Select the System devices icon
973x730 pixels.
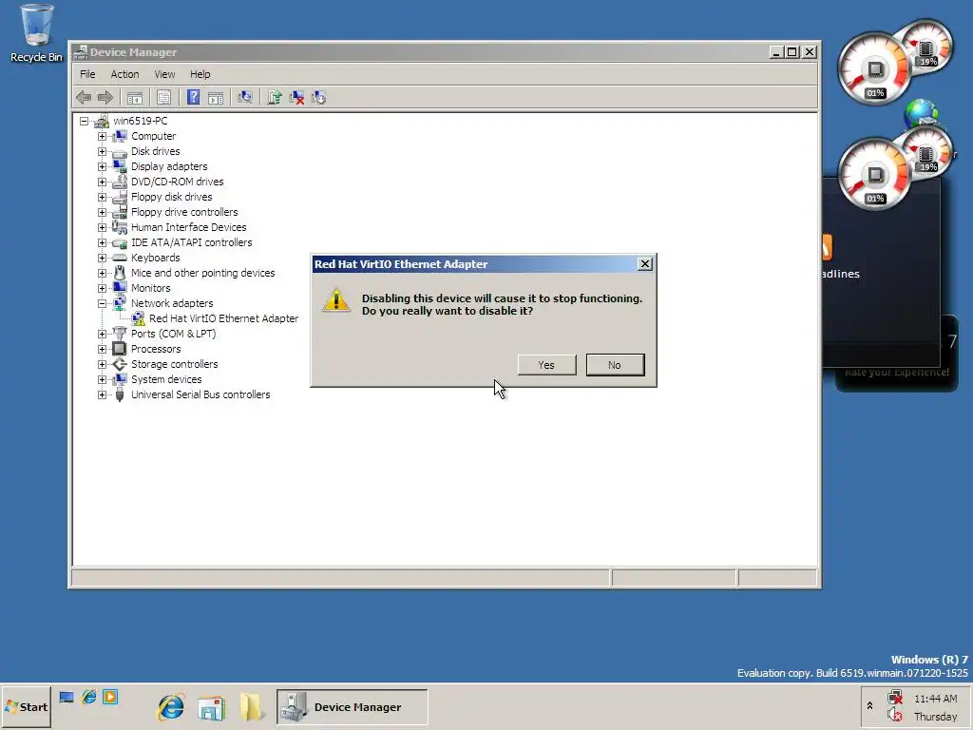tap(120, 379)
